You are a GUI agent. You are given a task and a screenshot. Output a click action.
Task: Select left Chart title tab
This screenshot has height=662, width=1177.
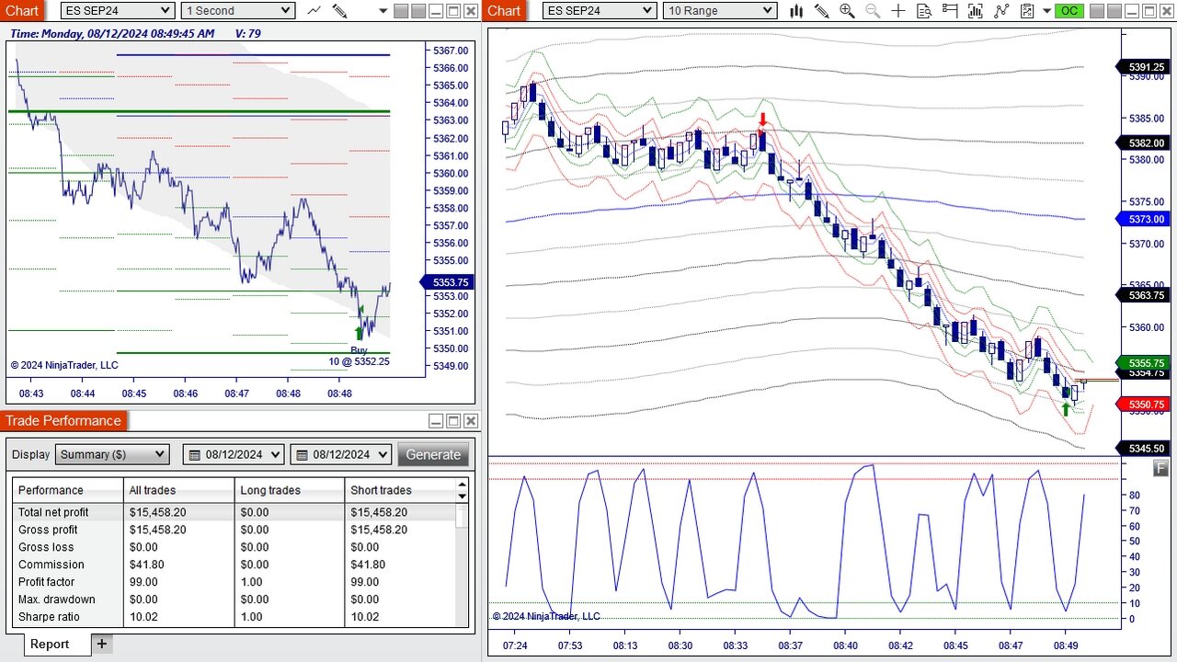tap(22, 11)
